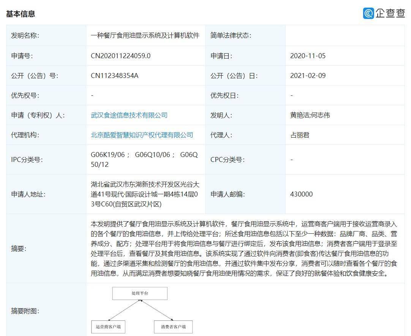This screenshot has width=411, height=336.
Task: Click the 处理平台 box in abstract diagram
Action: [x=140, y=293]
